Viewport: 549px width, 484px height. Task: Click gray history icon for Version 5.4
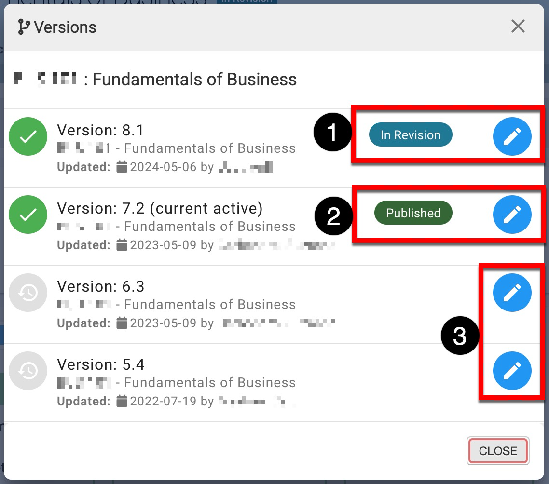click(x=28, y=371)
